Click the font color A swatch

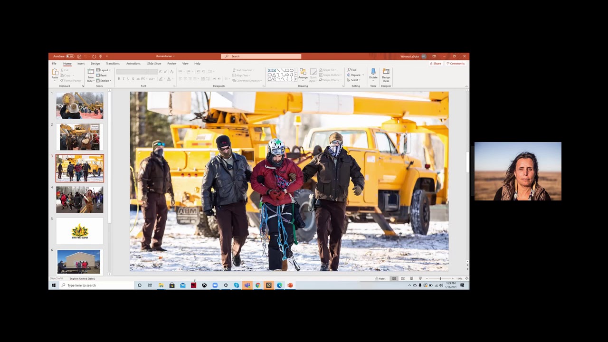[x=169, y=79]
